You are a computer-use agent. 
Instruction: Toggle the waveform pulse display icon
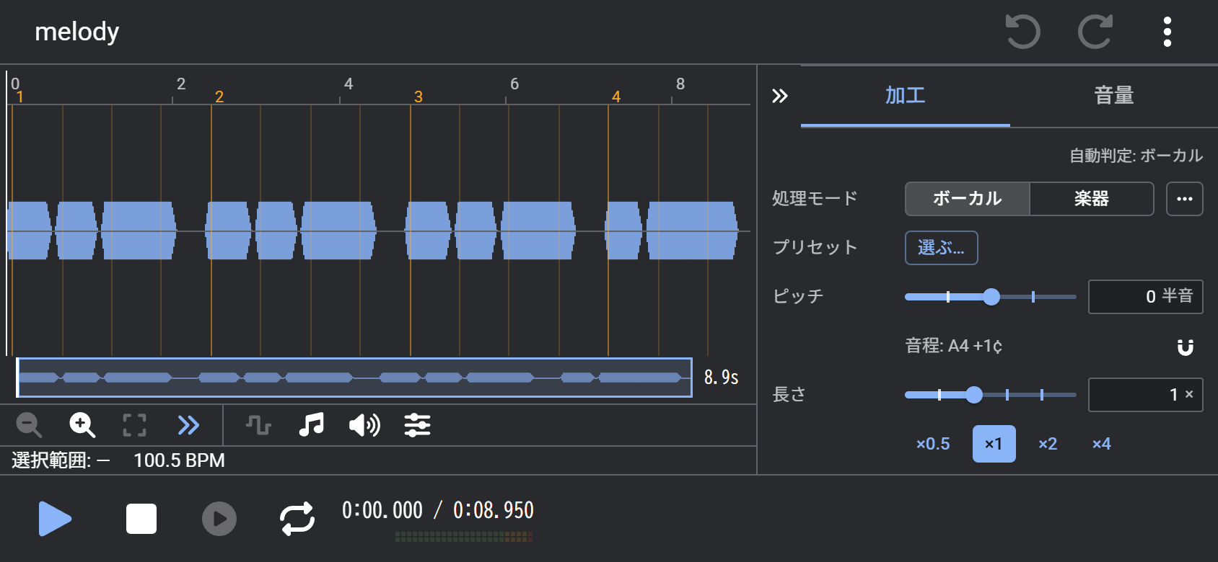pos(258,425)
